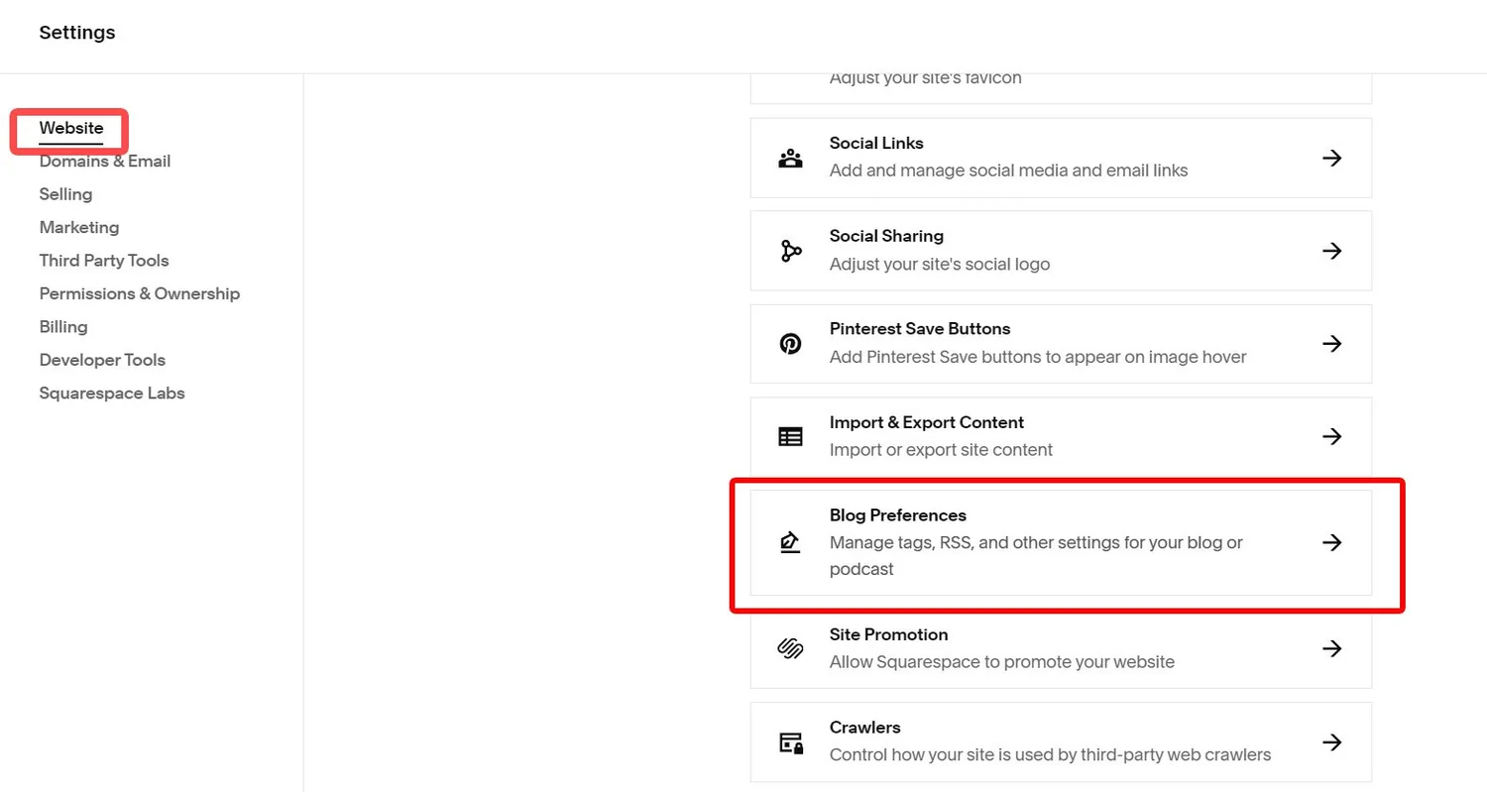This screenshot has width=1487, height=792.
Task: Open Social Links via its arrow
Action: click(x=1333, y=158)
